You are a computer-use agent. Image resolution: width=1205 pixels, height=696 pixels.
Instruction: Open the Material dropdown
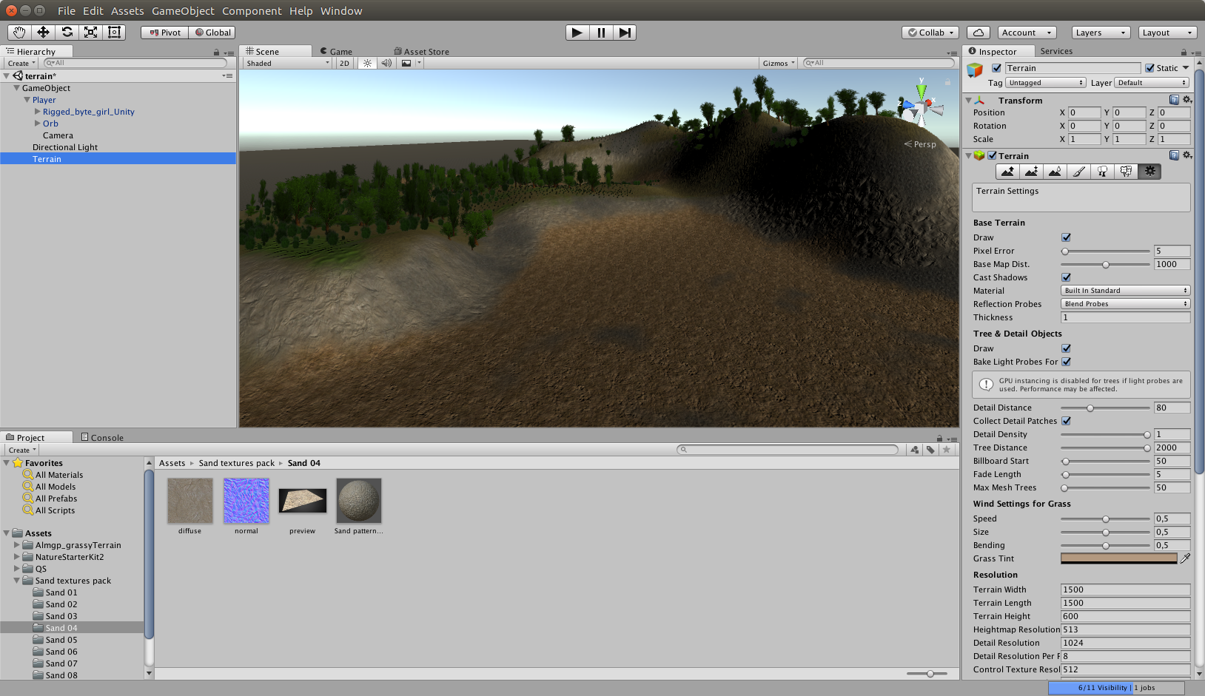coord(1125,291)
